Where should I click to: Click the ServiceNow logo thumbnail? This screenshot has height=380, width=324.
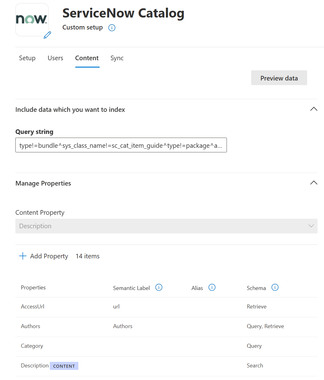pos(32,20)
